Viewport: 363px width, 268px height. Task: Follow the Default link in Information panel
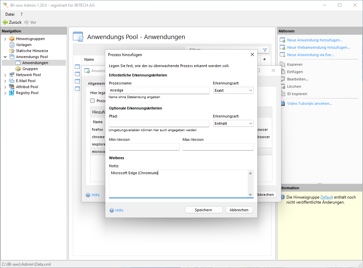(x=326, y=197)
